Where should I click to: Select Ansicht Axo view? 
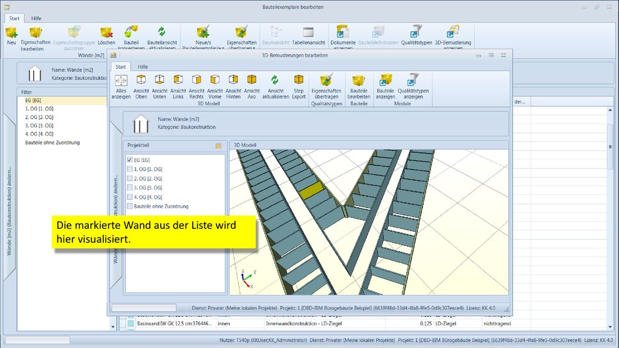click(251, 87)
